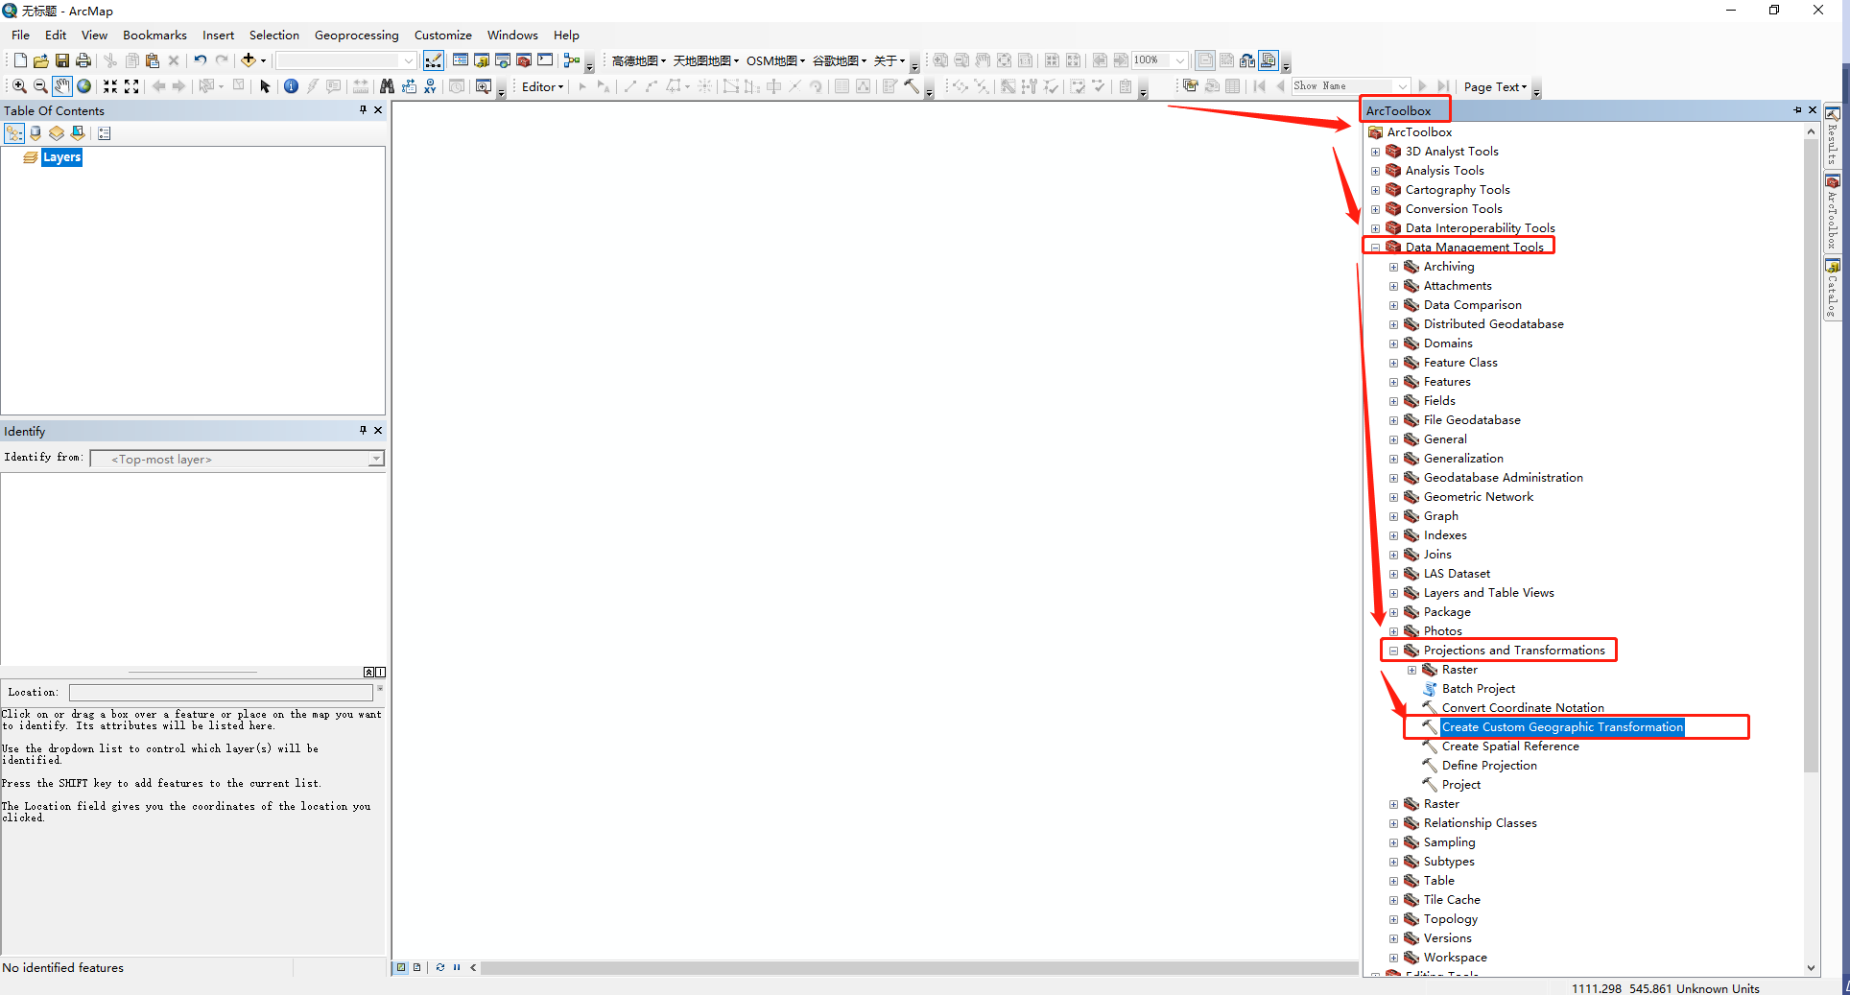
Task: Collapse the Data Management Tools toolbox
Action: [x=1375, y=248]
